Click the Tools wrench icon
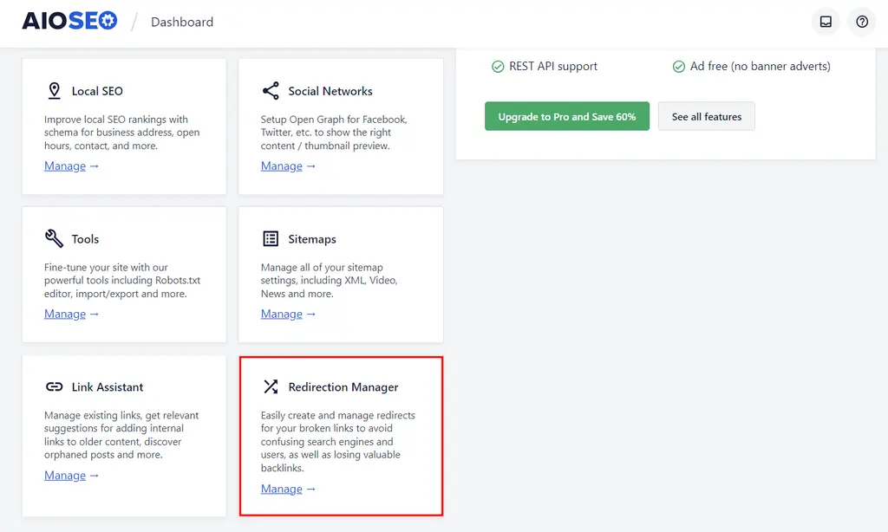This screenshot has width=888, height=532. coord(54,239)
